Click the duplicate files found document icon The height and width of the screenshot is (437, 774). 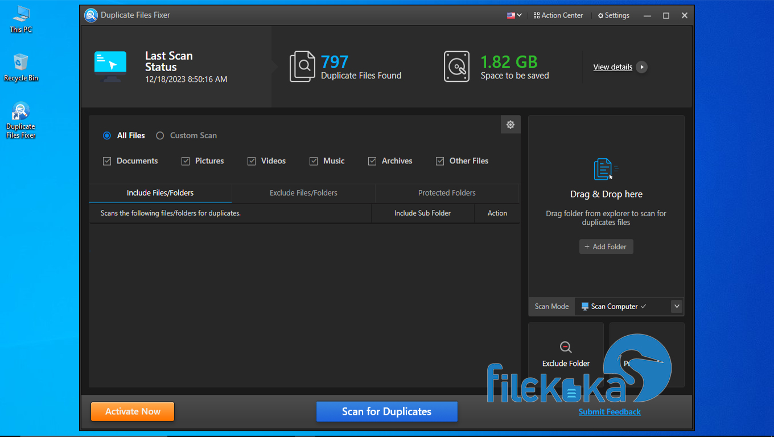(302, 67)
